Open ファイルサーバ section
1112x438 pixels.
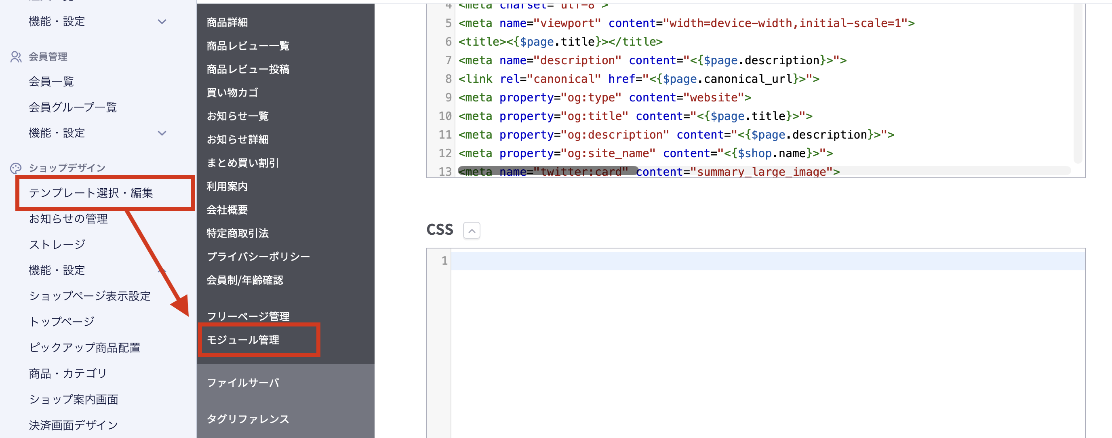pos(243,383)
